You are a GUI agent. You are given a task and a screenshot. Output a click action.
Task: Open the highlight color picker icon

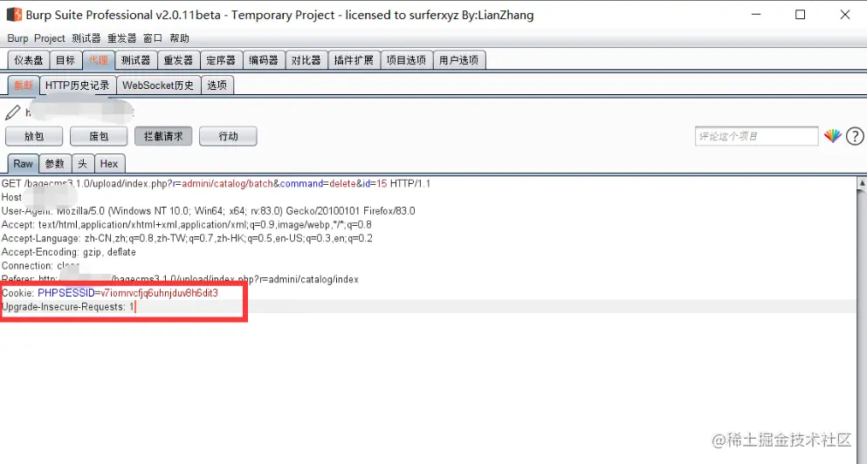click(x=832, y=136)
